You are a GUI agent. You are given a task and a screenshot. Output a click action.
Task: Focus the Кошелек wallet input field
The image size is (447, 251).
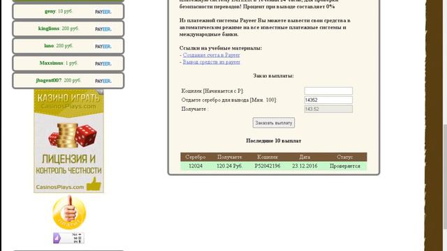tap(328, 91)
